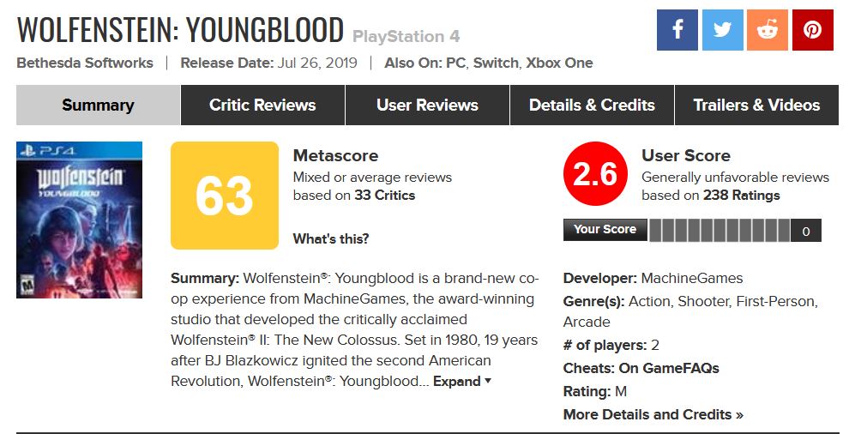Follow the On GameFAQs cheats link
849x434 pixels.
[x=668, y=369]
